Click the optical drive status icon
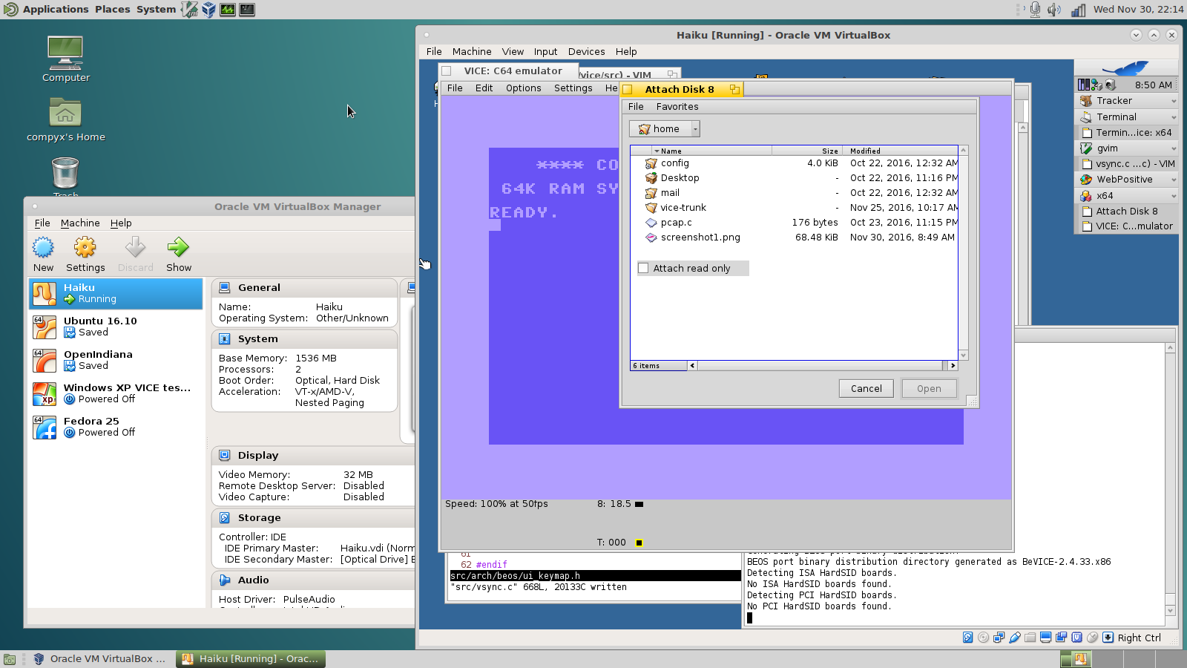The height and width of the screenshot is (668, 1187). pos(983,637)
